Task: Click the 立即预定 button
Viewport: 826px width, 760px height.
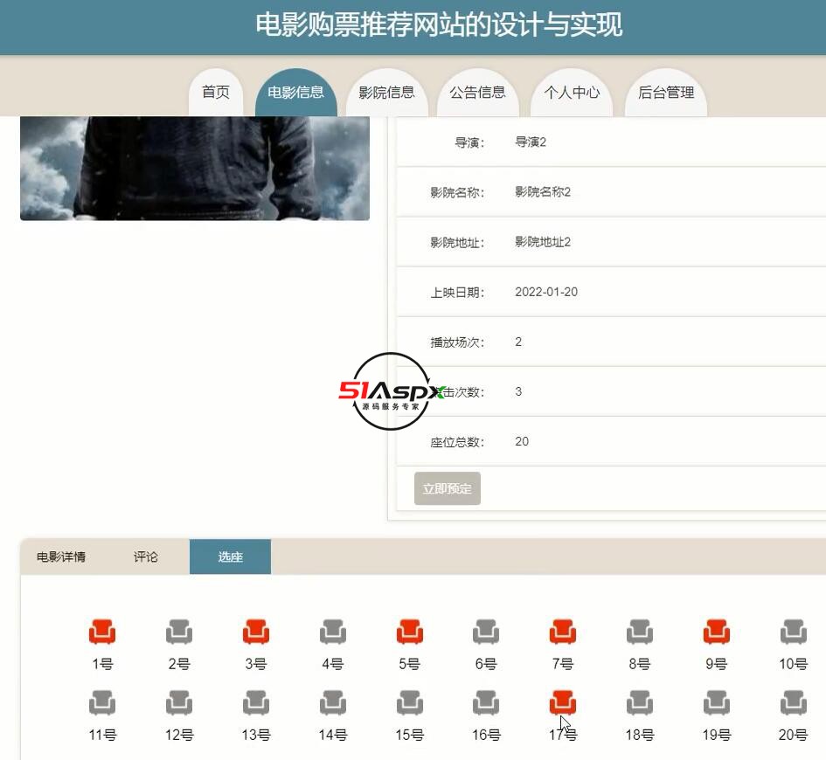Action: click(447, 489)
